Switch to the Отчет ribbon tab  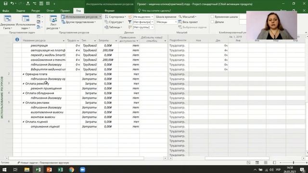click(x=50, y=11)
